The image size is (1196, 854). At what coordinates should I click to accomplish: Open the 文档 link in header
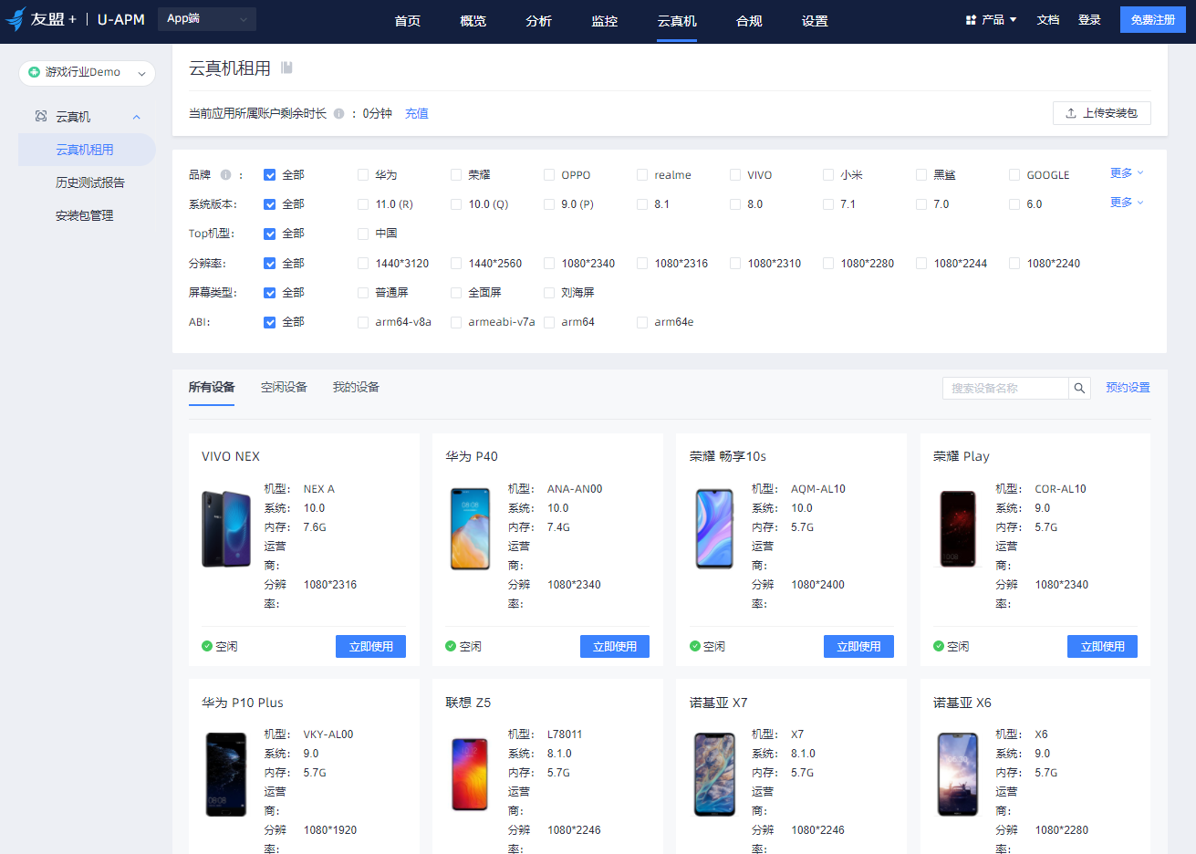[x=1048, y=20]
